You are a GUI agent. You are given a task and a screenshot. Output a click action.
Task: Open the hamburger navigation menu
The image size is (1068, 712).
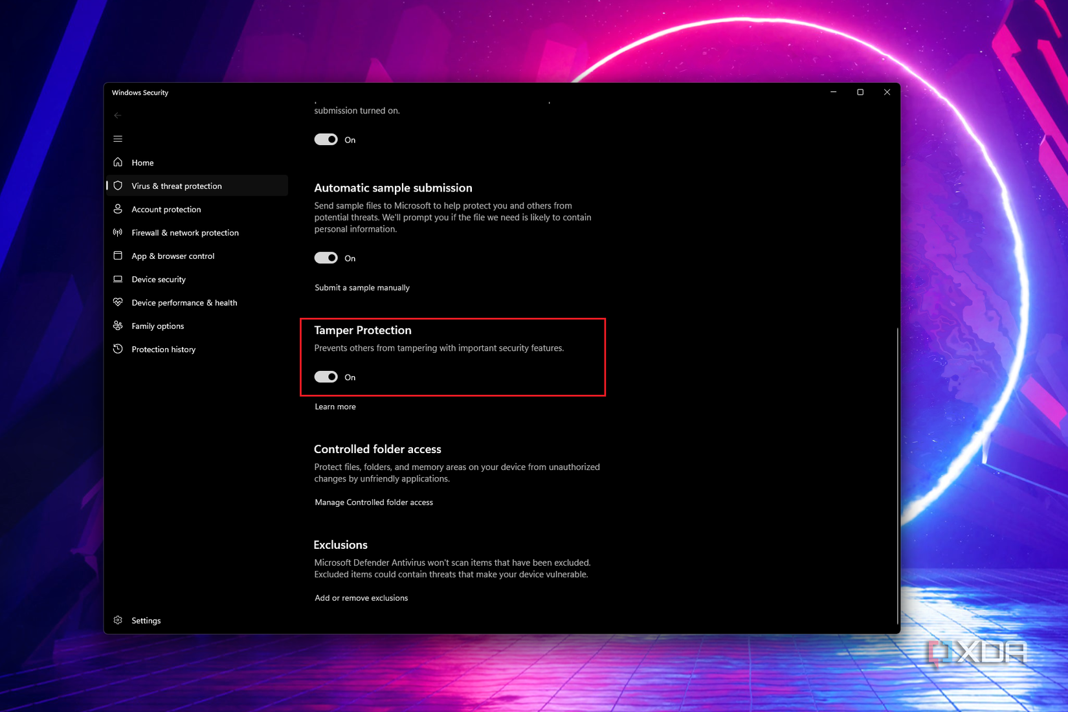tap(118, 139)
